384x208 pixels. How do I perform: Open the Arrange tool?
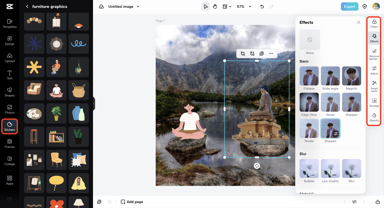[374, 103]
